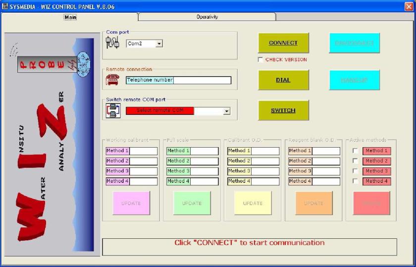416x267 pixels.
Task: Switch to the Operativity tab
Action: tap(207, 17)
